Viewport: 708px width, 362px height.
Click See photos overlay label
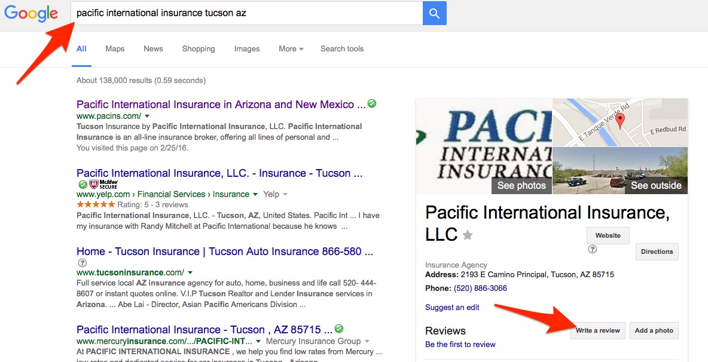click(521, 185)
